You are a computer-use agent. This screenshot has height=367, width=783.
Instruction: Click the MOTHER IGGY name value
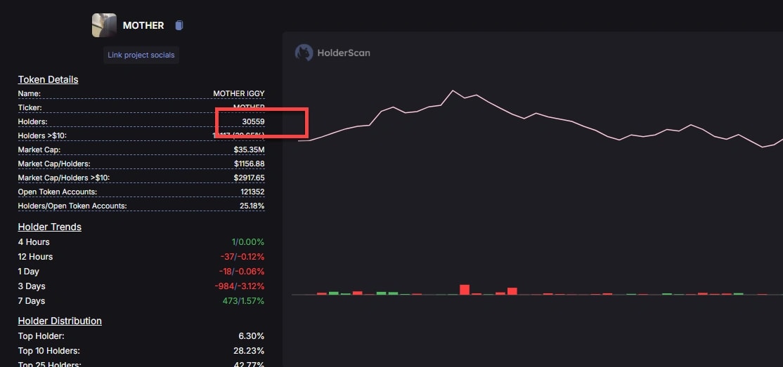click(239, 93)
